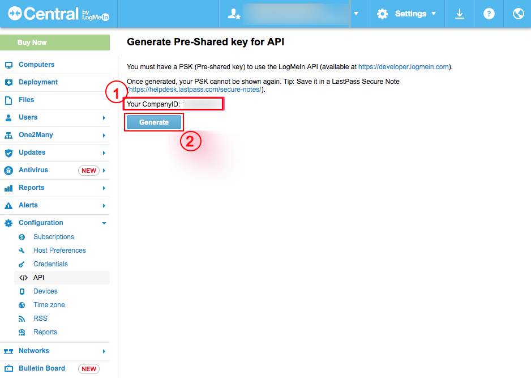The width and height of the screenshot is (531, 378).
Task: Click the user profile star icon
Action: click(x=234, y=14)
